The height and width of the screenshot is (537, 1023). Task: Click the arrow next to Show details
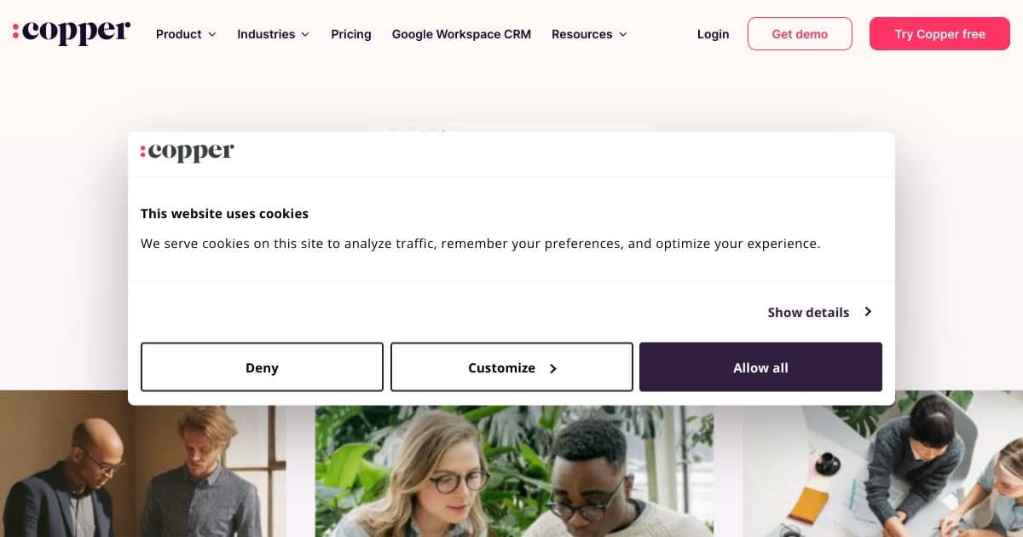click(x=868, y=312)
